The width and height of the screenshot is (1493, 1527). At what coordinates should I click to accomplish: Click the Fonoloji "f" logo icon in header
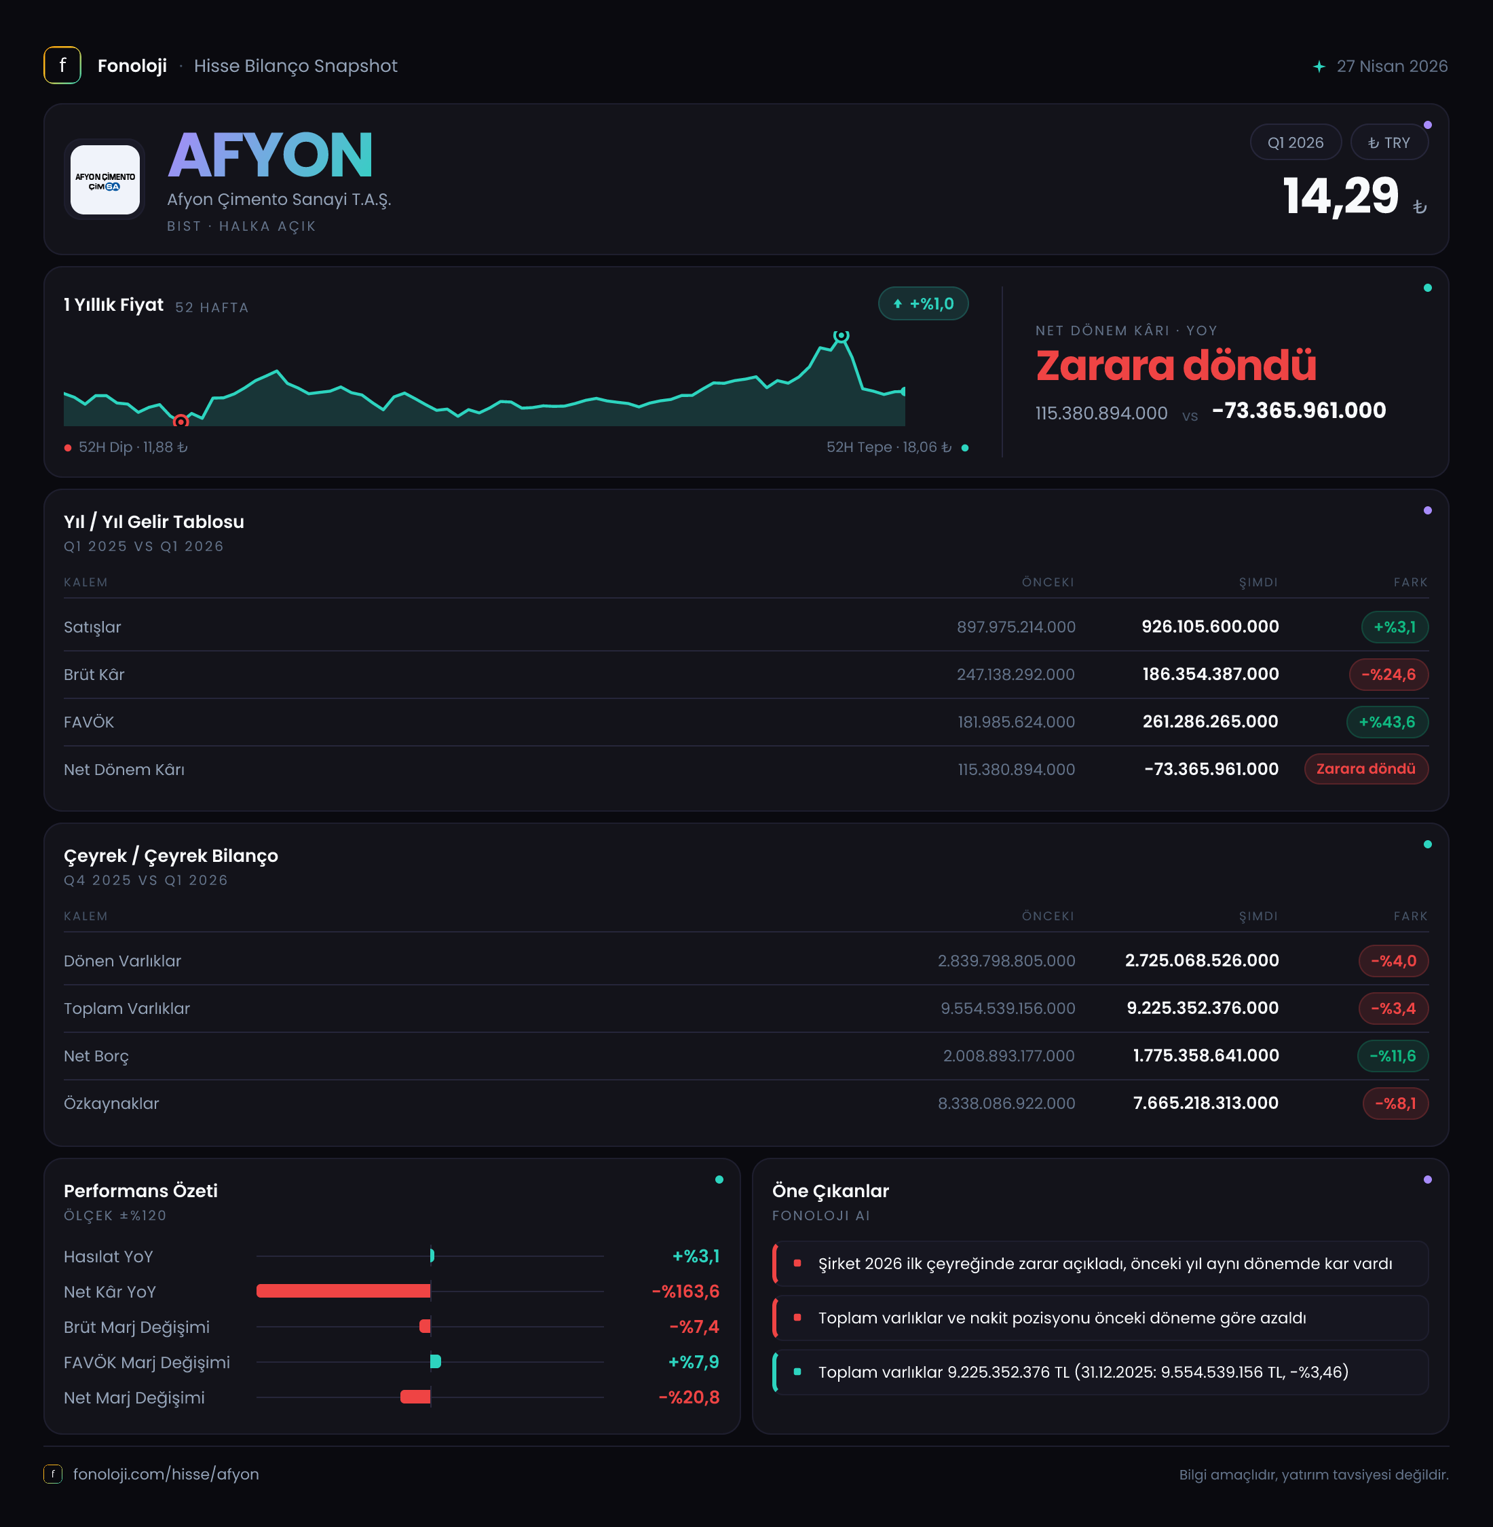(62, 65)
